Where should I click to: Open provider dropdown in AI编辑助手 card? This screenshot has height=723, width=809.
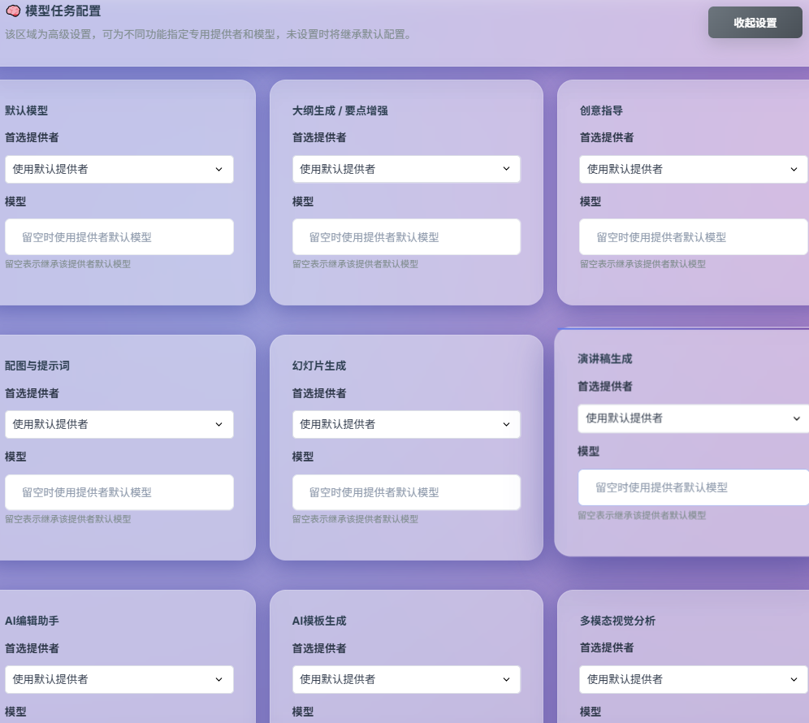click(x=119, y=679)
